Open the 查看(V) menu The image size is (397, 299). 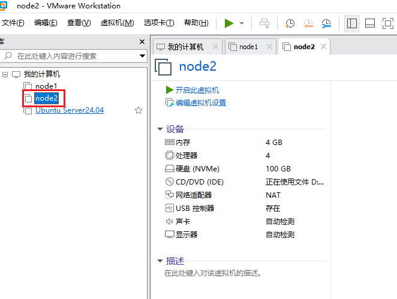pos(79,23)
